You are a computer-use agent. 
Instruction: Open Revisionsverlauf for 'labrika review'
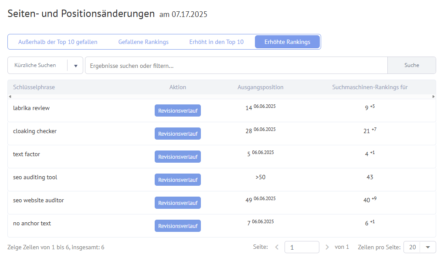tap(178, 110)
